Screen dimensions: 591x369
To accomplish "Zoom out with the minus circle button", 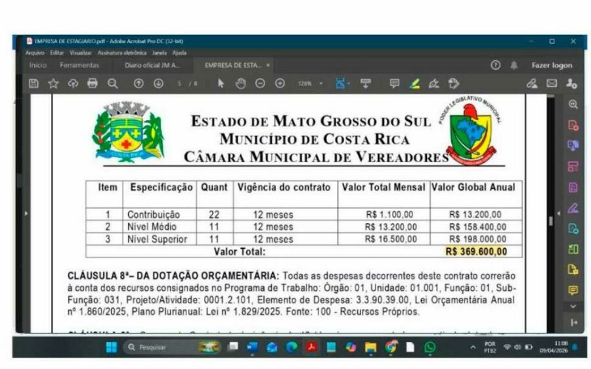I will click(260, 83).
